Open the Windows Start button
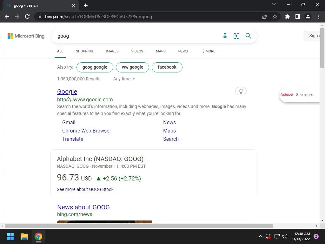The image size is (325, 244). pyautogui.click(x=10, y=236)
